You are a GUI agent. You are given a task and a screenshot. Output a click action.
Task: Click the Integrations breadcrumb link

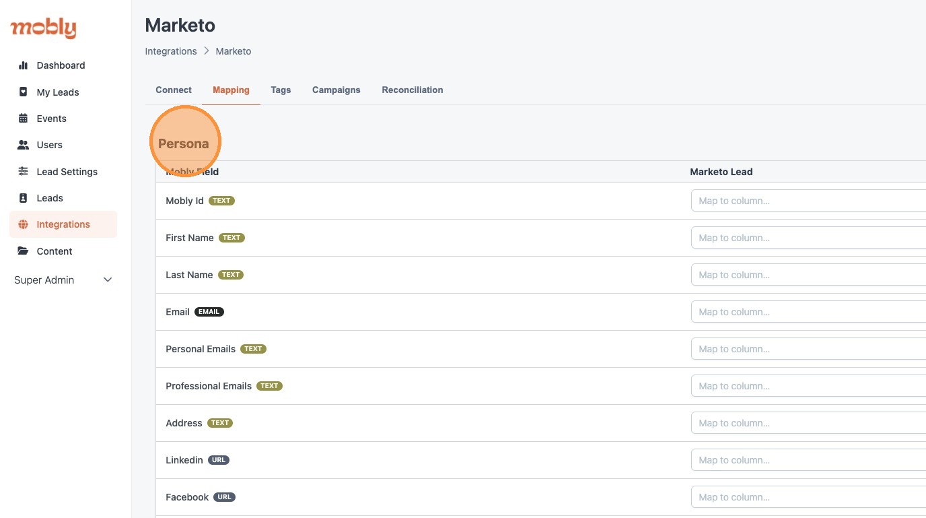pyautogui.click(x=171, y=51)
